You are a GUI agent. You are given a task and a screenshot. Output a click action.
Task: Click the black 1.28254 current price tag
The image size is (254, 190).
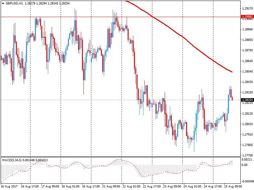coord(247,100)
